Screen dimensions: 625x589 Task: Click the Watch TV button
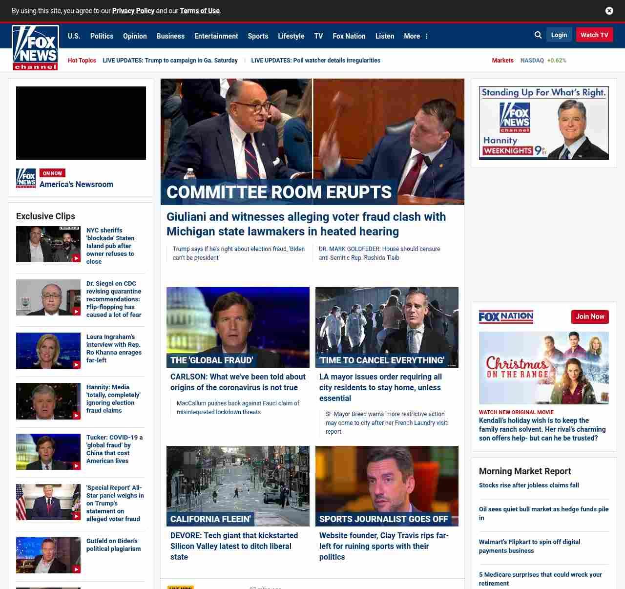coord(594,35)
